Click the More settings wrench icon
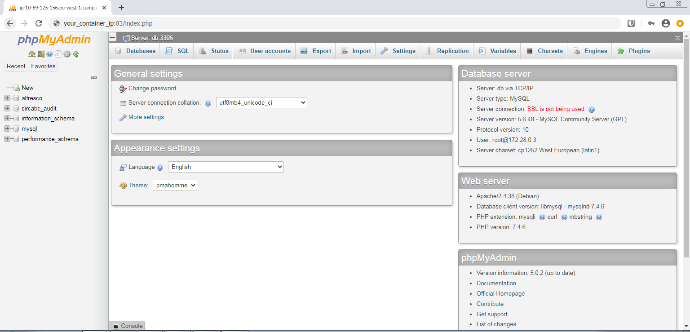This screenshot has width=690, height=332. coord(123,117)
